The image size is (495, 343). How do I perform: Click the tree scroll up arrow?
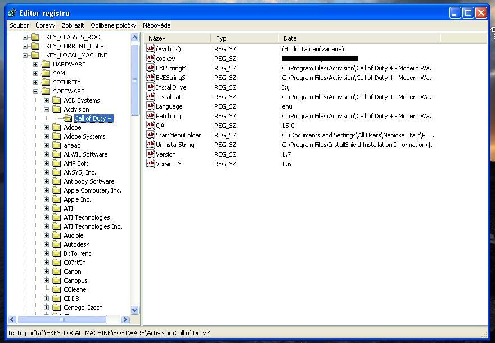135,37
